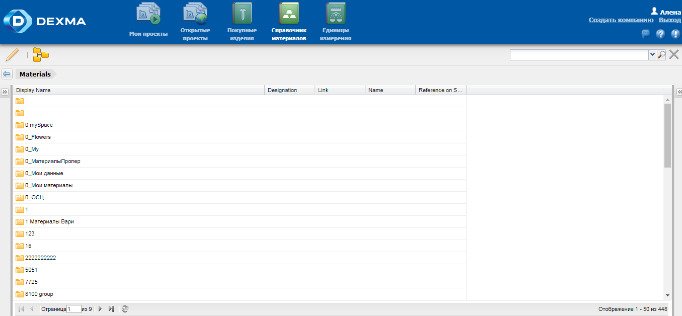
Task: Sort by Designation column header
Action: click(290, 90)
